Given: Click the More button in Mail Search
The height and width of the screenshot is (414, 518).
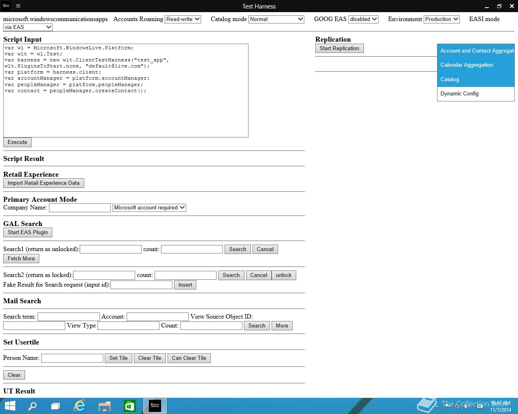Looking at the screenshot, I should coord(282,326).
